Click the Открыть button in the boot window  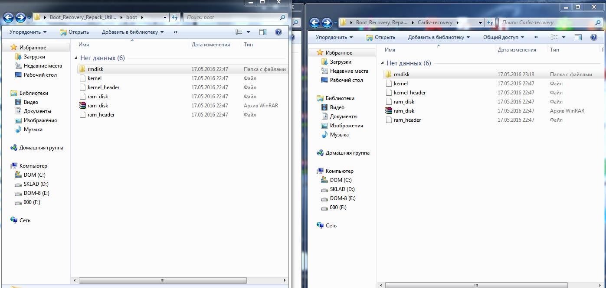75,32
